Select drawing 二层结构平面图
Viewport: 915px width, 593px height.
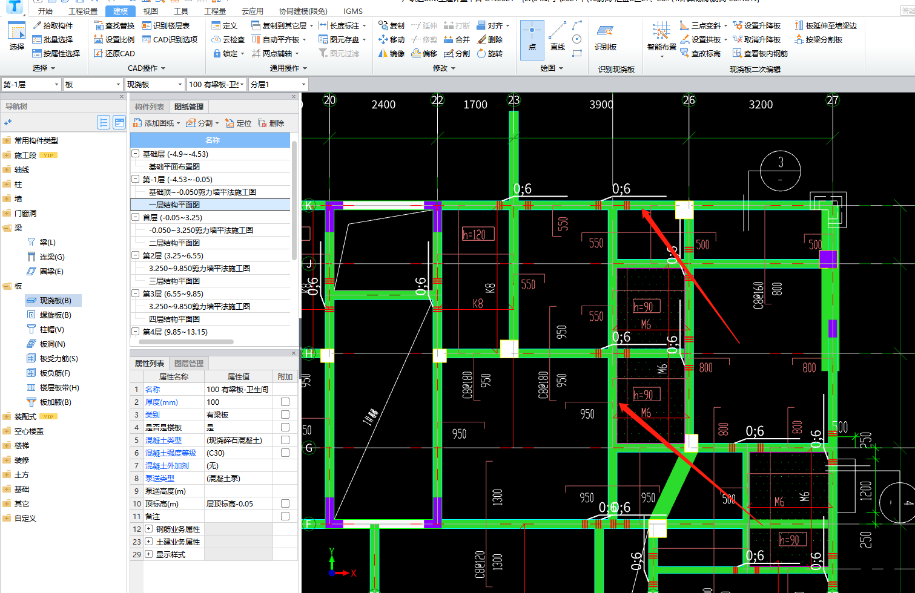pos(174,243)
